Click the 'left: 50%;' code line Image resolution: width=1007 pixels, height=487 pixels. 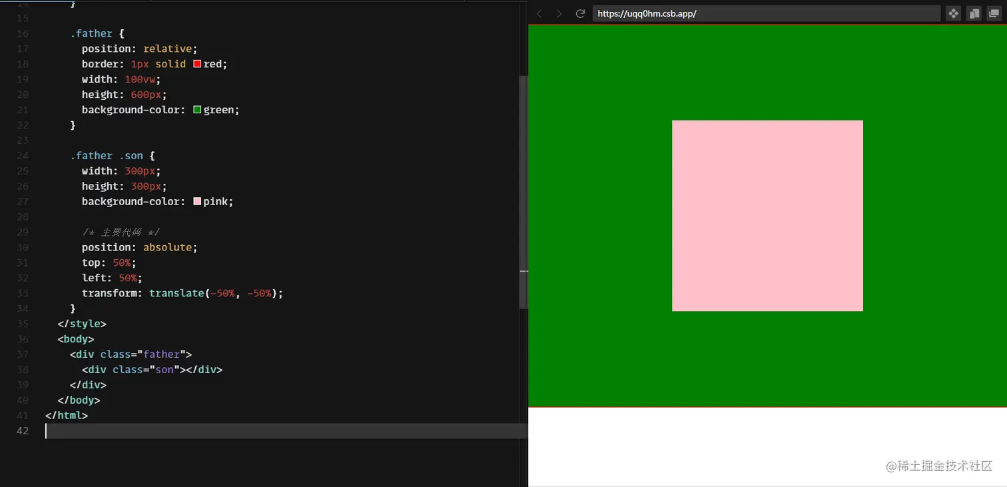(x=112, y=278)
